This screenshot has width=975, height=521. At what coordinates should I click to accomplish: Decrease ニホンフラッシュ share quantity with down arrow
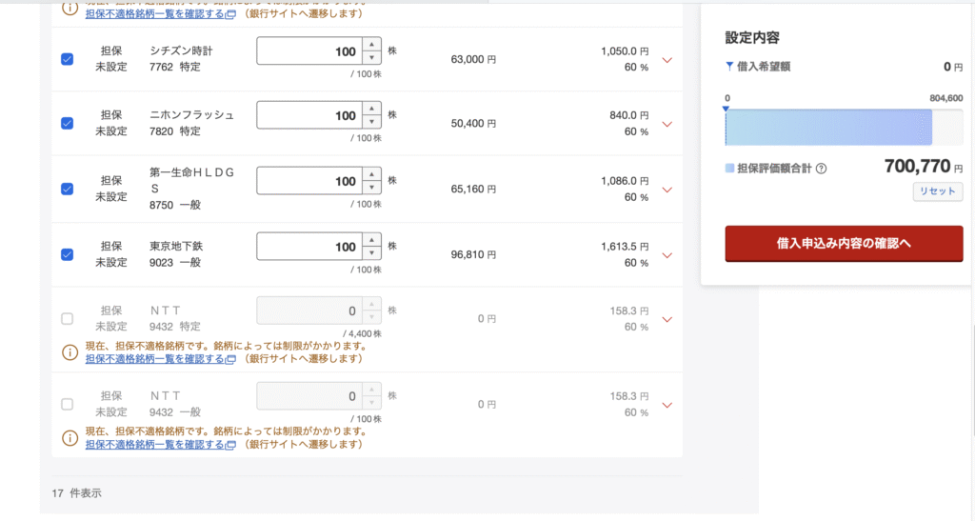click(x=371, y=121)
